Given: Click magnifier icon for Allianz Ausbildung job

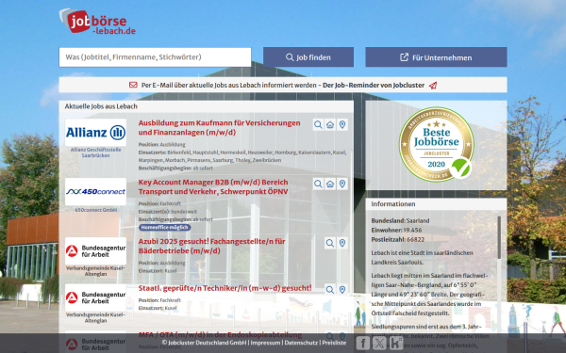Looking at the screenshot, I should tap(318, 124).
